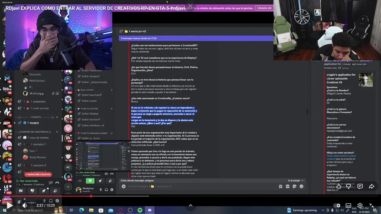
Task: Share the video via arrow icon
Action: [x=371, y=186]
